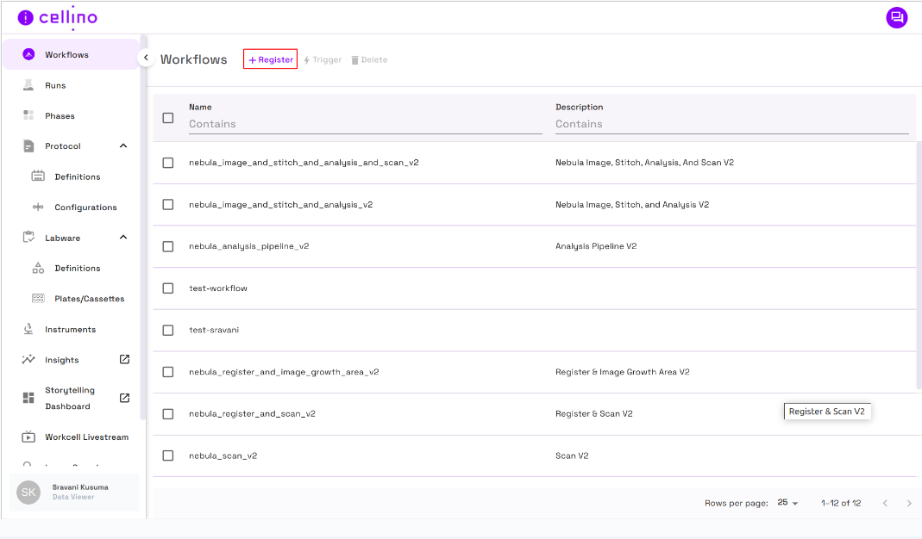Toggle the select-all header checkbox
The width and height of the screenshot is (922, 539).
click(168, 118)
